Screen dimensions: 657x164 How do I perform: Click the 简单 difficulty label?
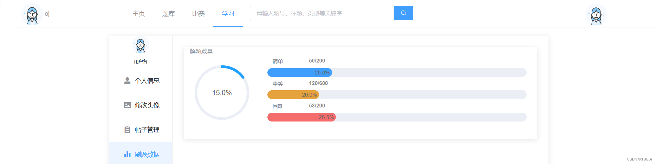pyautogui.click(x=278, y=61)
